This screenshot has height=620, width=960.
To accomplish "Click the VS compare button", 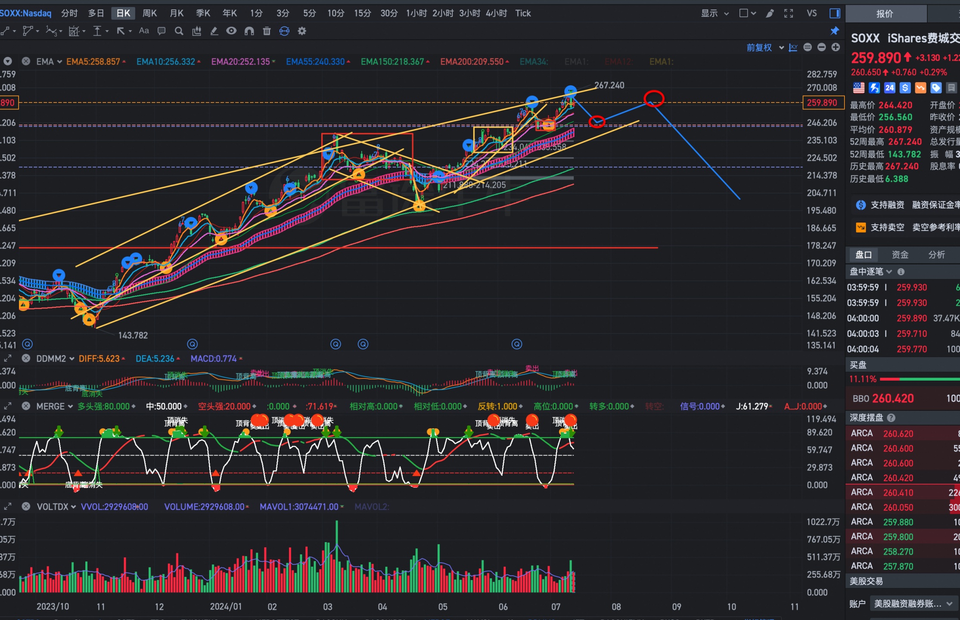I will pos(811,13).
